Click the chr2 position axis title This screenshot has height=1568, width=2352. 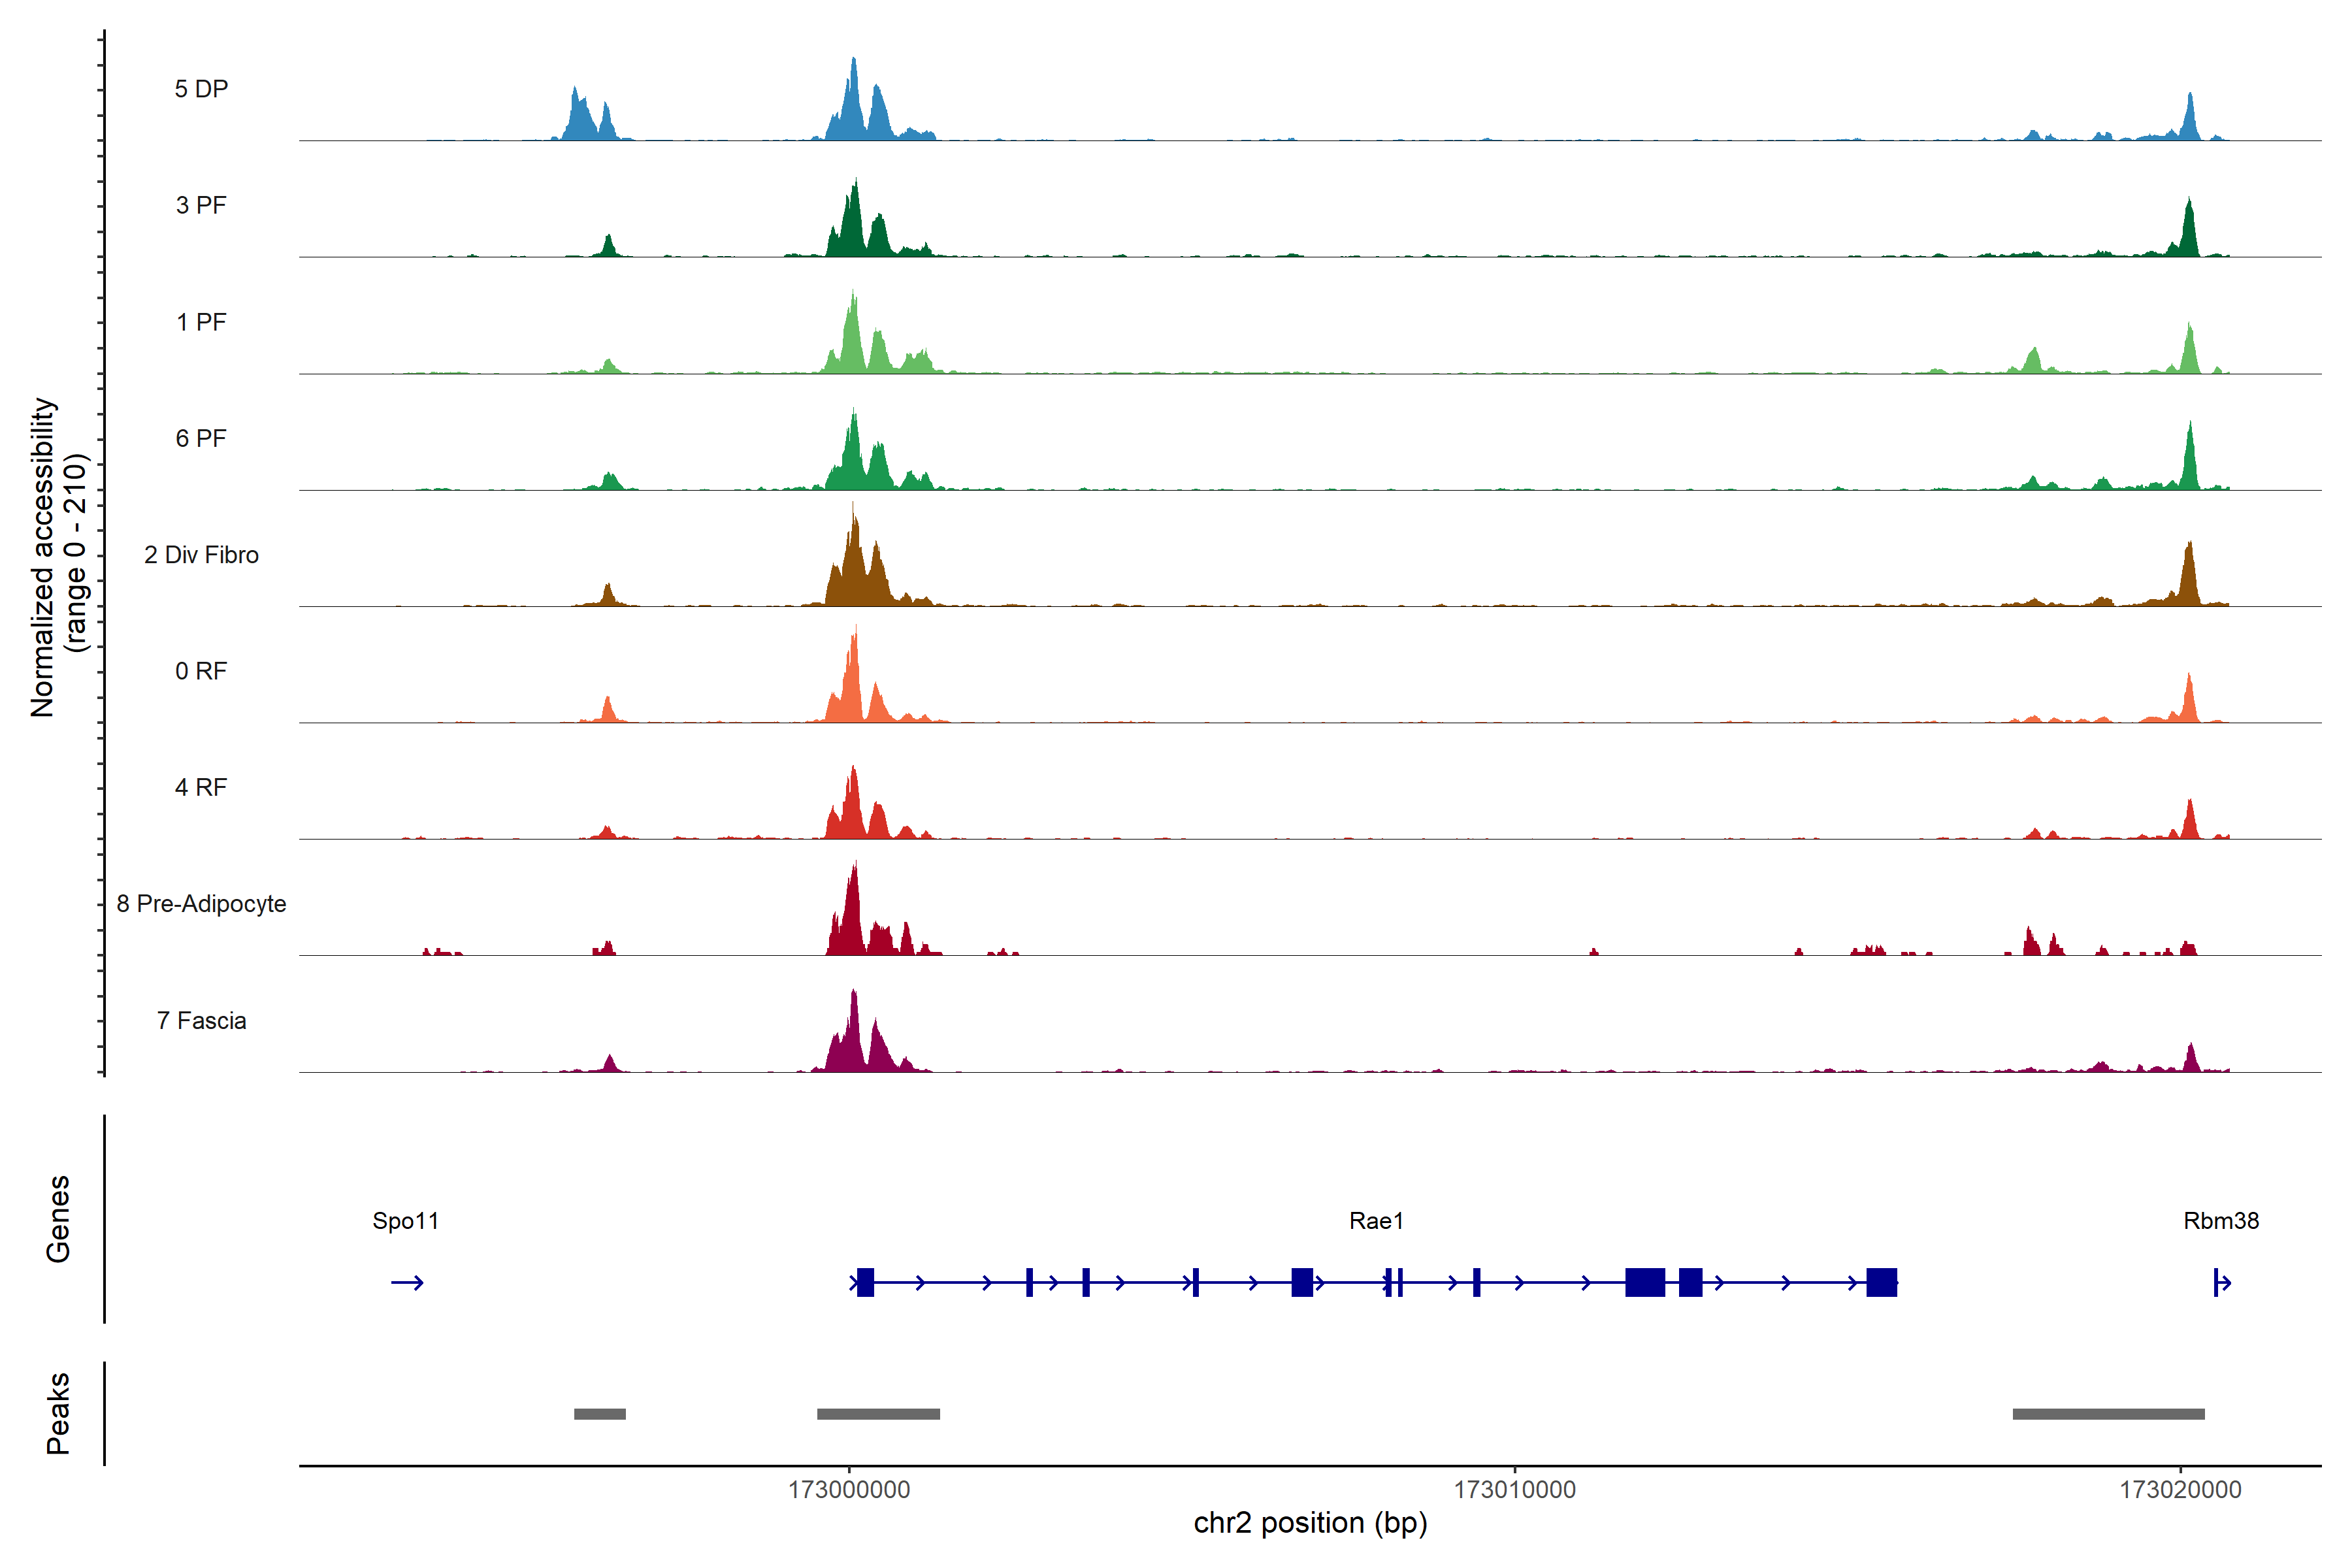point(1310,1523)
